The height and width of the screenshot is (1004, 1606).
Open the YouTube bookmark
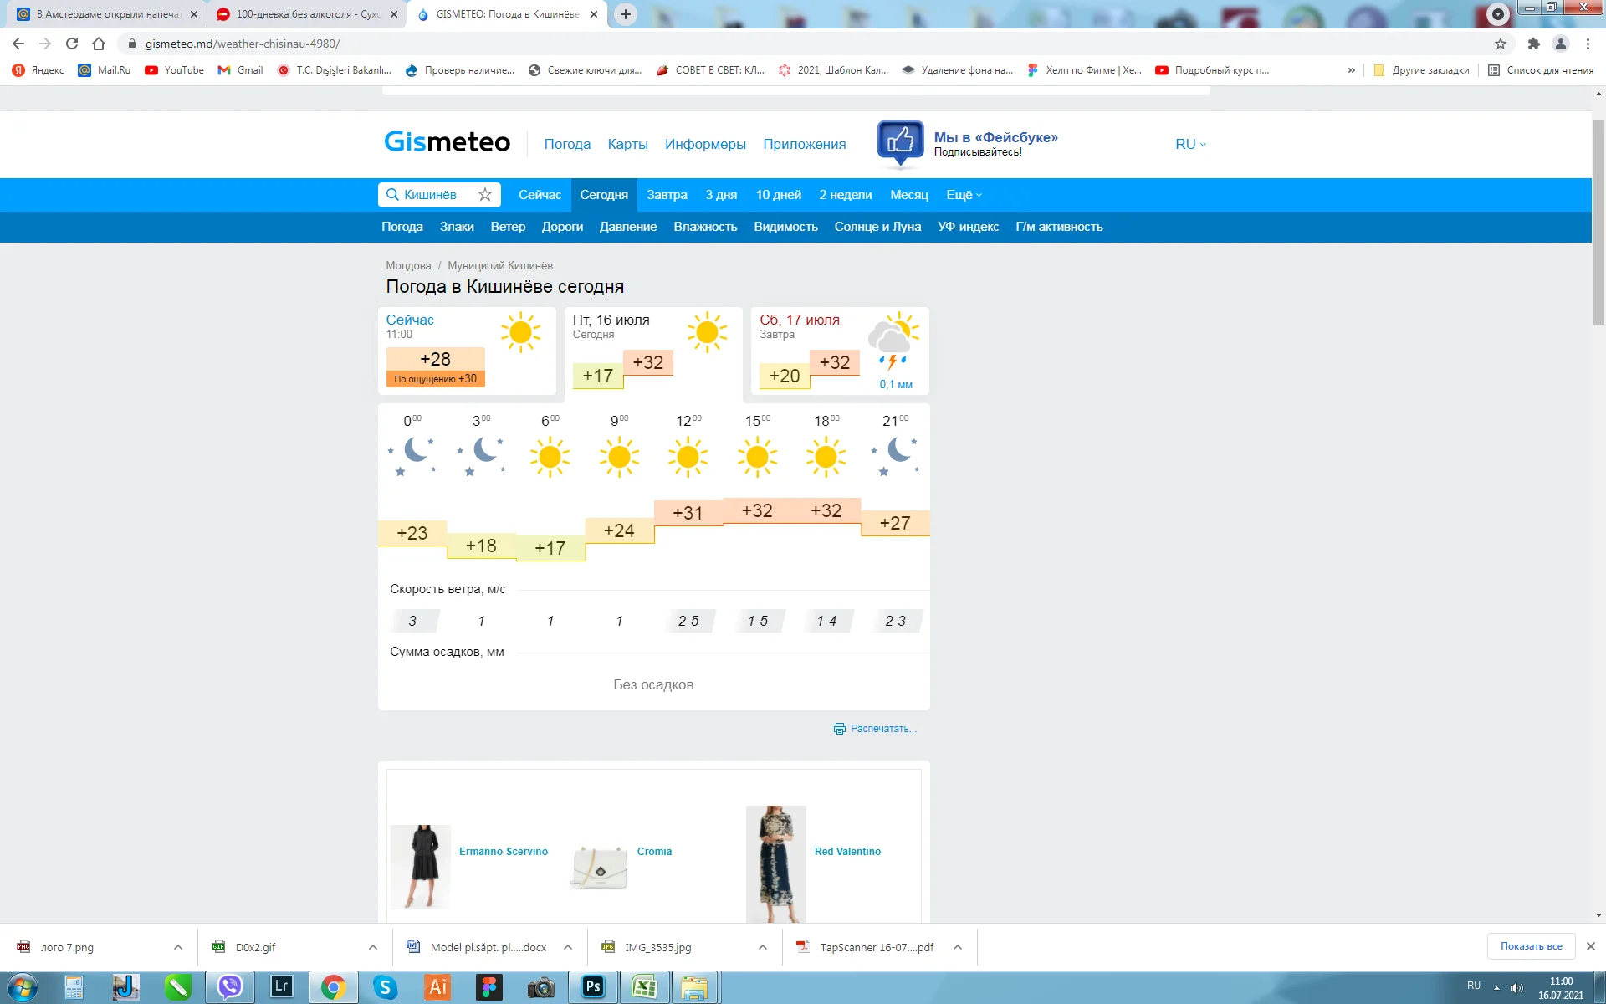175,70
